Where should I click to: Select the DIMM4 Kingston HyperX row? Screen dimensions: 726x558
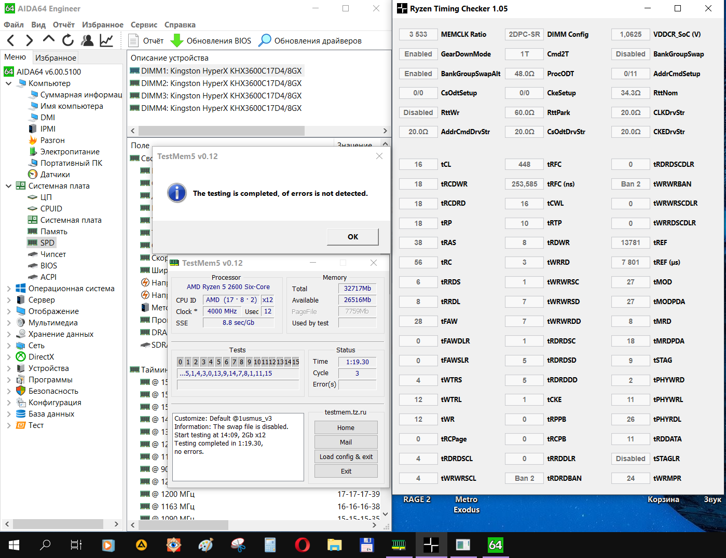216,108
